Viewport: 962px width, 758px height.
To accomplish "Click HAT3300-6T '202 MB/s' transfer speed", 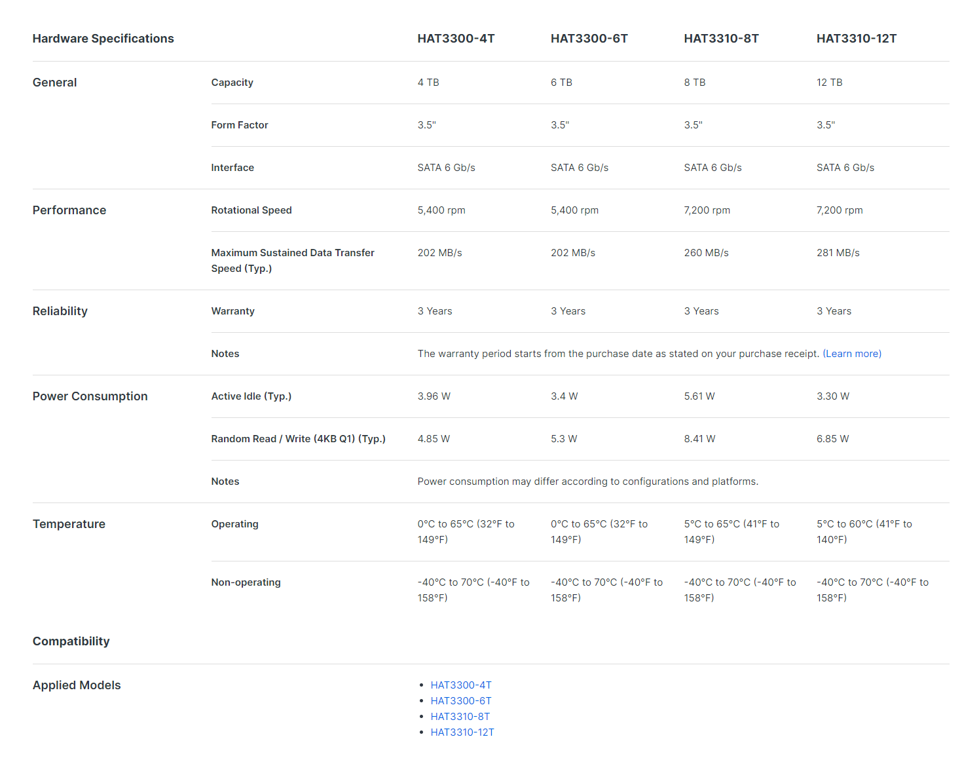I will [x=573, y=253].
